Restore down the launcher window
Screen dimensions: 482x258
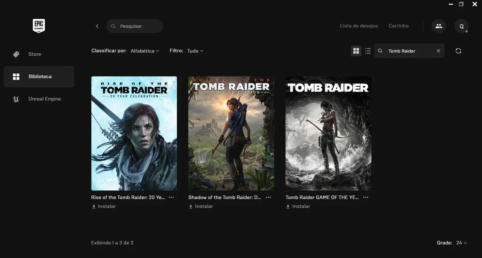[x=461, y=4]
